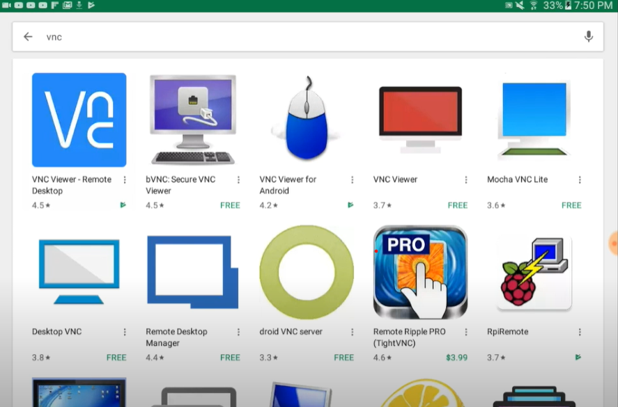Image resolution: width=618 pixels, height=407 pixels.
Task: Open overflow menu for Desktop VNC
Action: click(125, 332)
